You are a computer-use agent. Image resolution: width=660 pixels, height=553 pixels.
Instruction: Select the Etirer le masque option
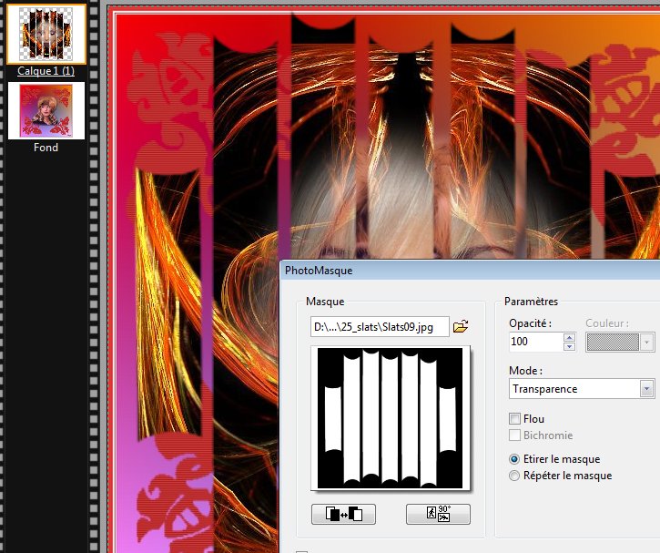515,459
